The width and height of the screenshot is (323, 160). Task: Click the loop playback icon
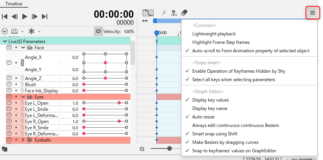98,31
